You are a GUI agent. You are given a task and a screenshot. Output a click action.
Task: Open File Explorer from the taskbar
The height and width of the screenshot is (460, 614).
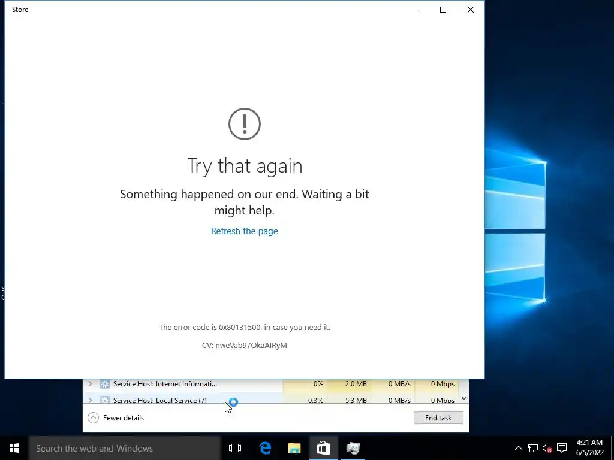click(294, 448)
